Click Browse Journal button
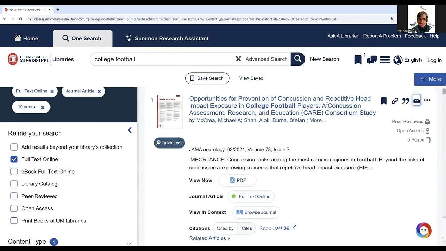Image resolution: width=446 pixels, height=251 pixels. click(256, 212)
